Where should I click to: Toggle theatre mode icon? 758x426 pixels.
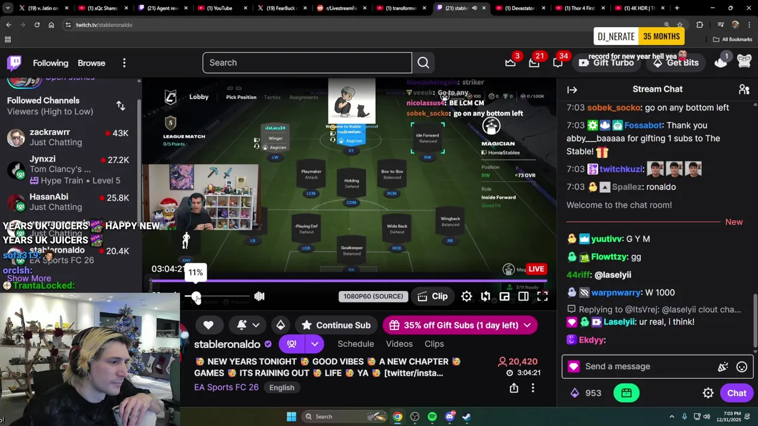point(523,296)
